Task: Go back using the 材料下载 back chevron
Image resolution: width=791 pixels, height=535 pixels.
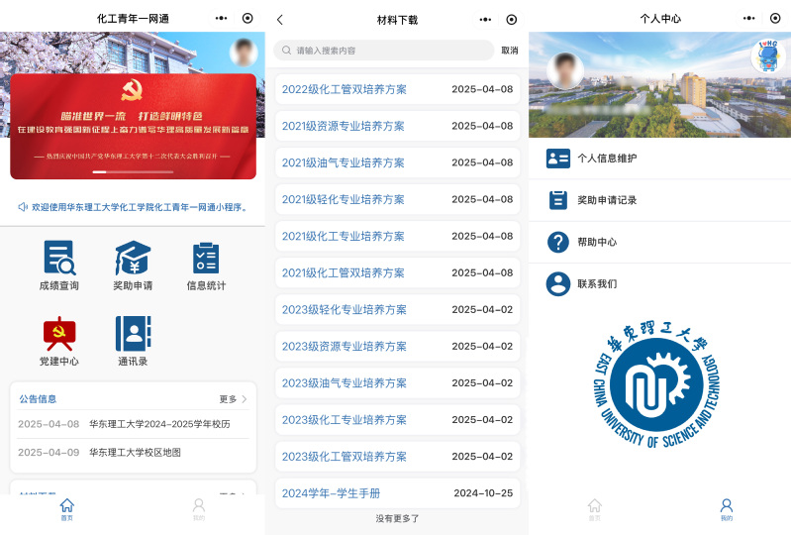Action: pyautogui.click(x=280, y=20)
